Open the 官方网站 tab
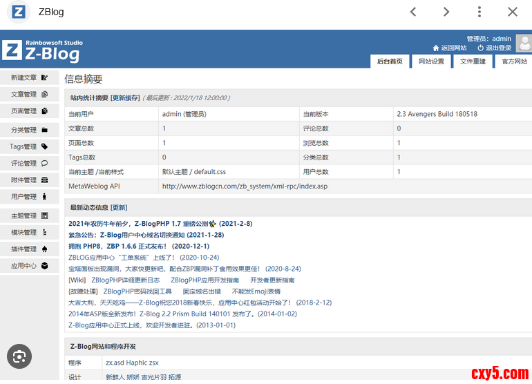 pyautogui.click(x=514, y=61)
